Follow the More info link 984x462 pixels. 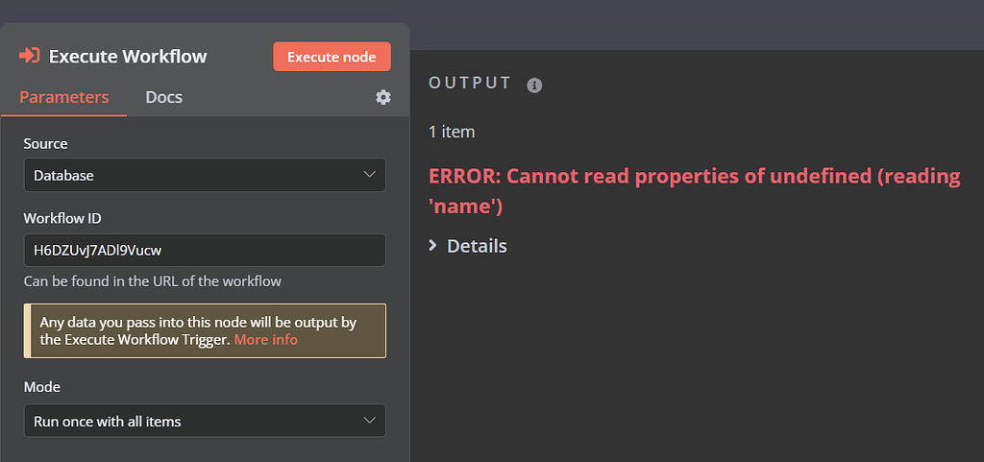(x=265, y=340)
